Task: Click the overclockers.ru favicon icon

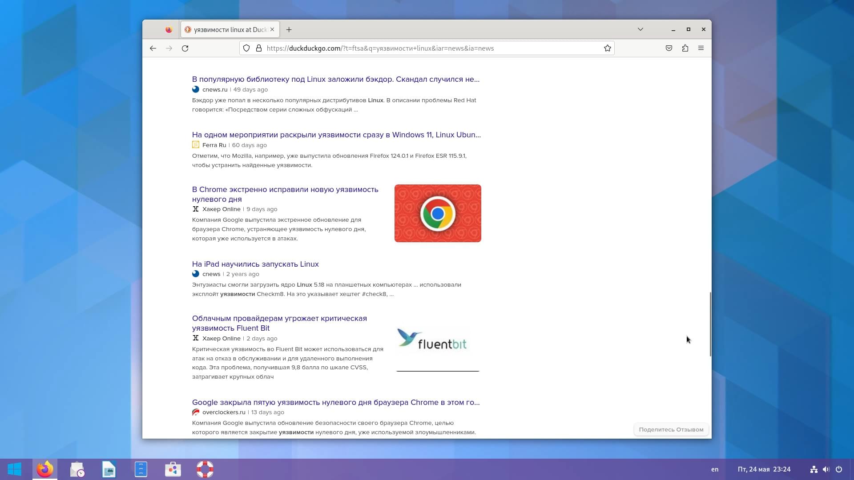Action: click(x=196, y=412)
